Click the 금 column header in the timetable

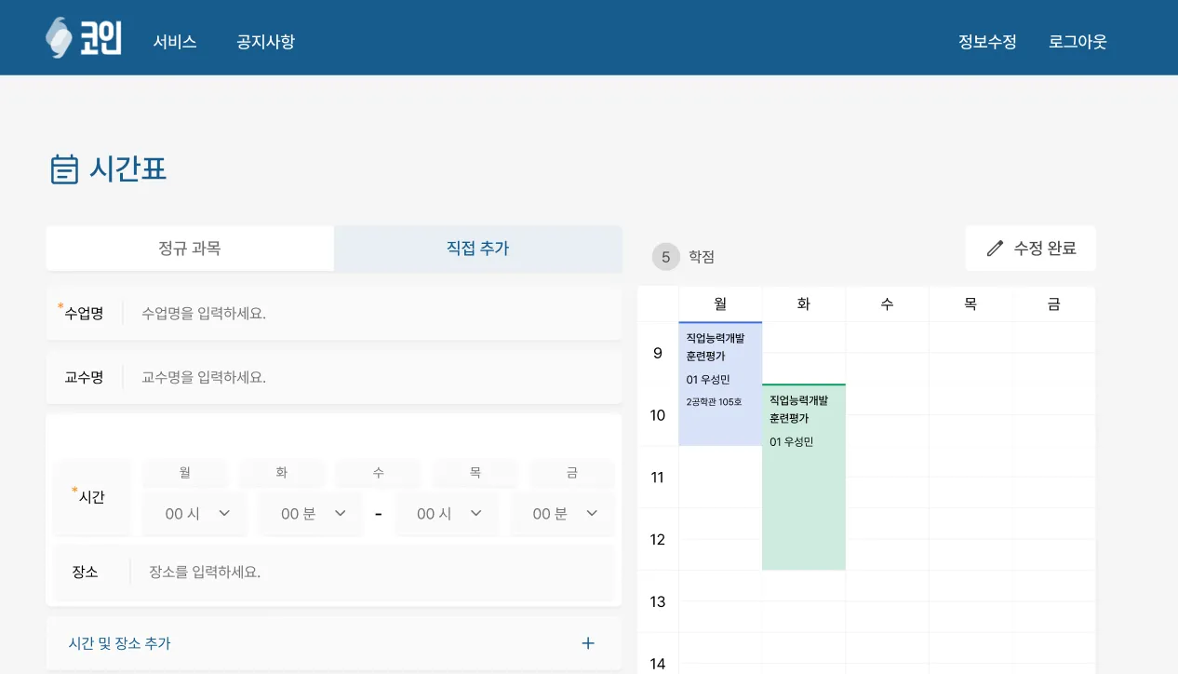1053,304
